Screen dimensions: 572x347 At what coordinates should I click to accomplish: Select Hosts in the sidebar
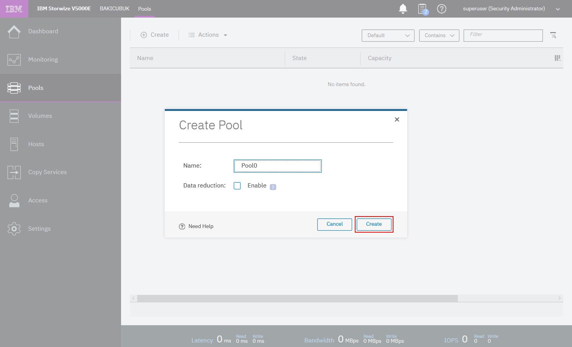click(x=61, y=144)
